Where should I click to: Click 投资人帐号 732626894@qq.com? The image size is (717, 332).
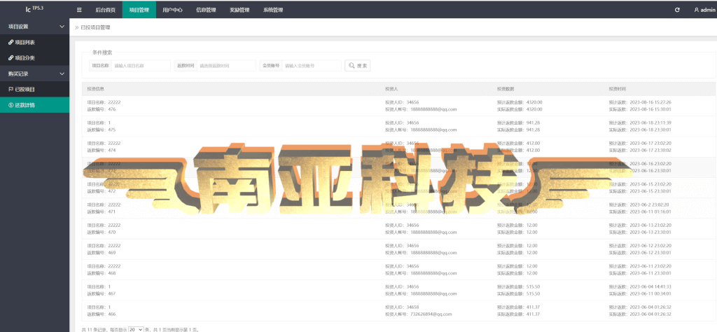tap(431, 314)
